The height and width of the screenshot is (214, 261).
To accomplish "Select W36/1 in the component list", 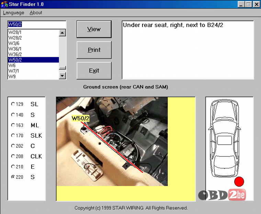I will click(x=33, y=49).
